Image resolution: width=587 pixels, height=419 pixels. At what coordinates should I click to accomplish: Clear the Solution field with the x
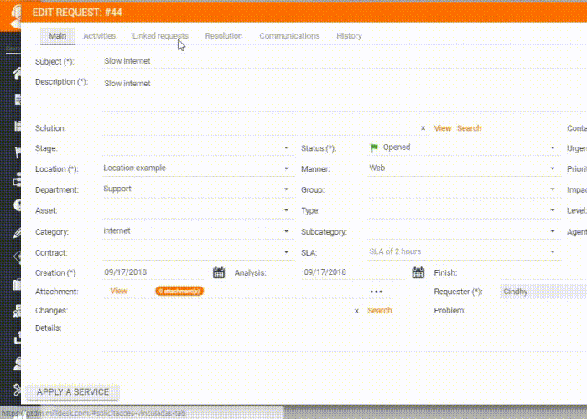(423, 128)
